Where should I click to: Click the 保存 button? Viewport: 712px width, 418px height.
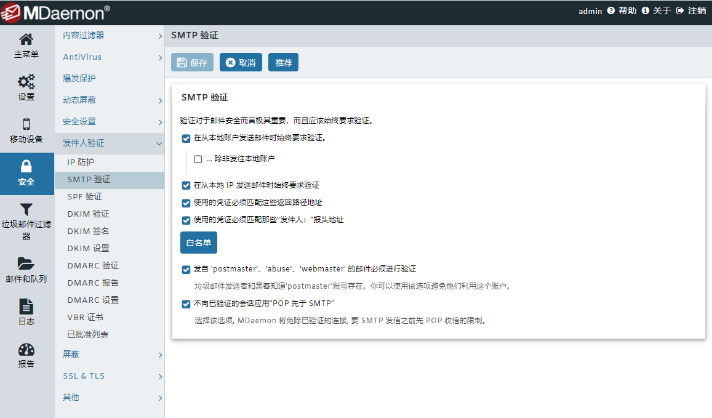192,62
